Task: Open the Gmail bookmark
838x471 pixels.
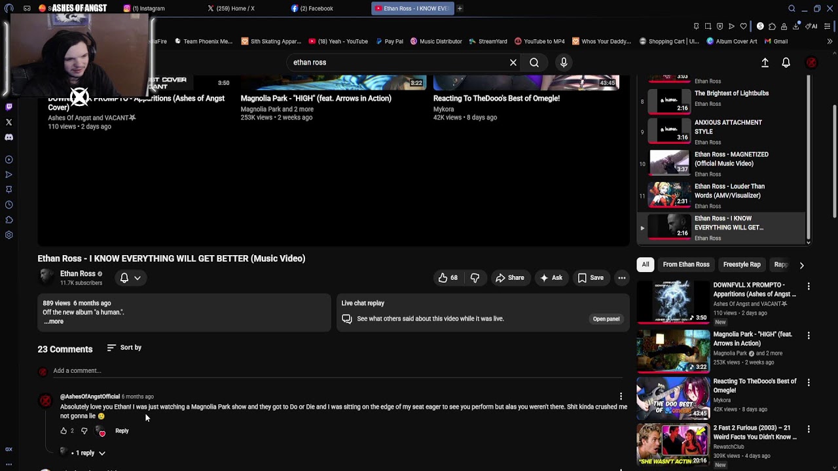Action: tap(776, 41)
